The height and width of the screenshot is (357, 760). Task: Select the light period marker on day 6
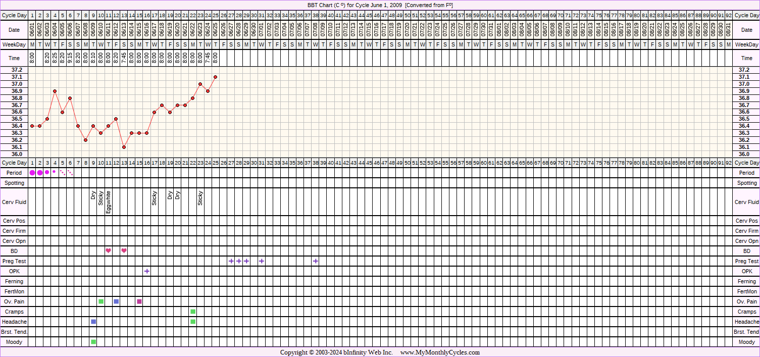tap(70, 173)
